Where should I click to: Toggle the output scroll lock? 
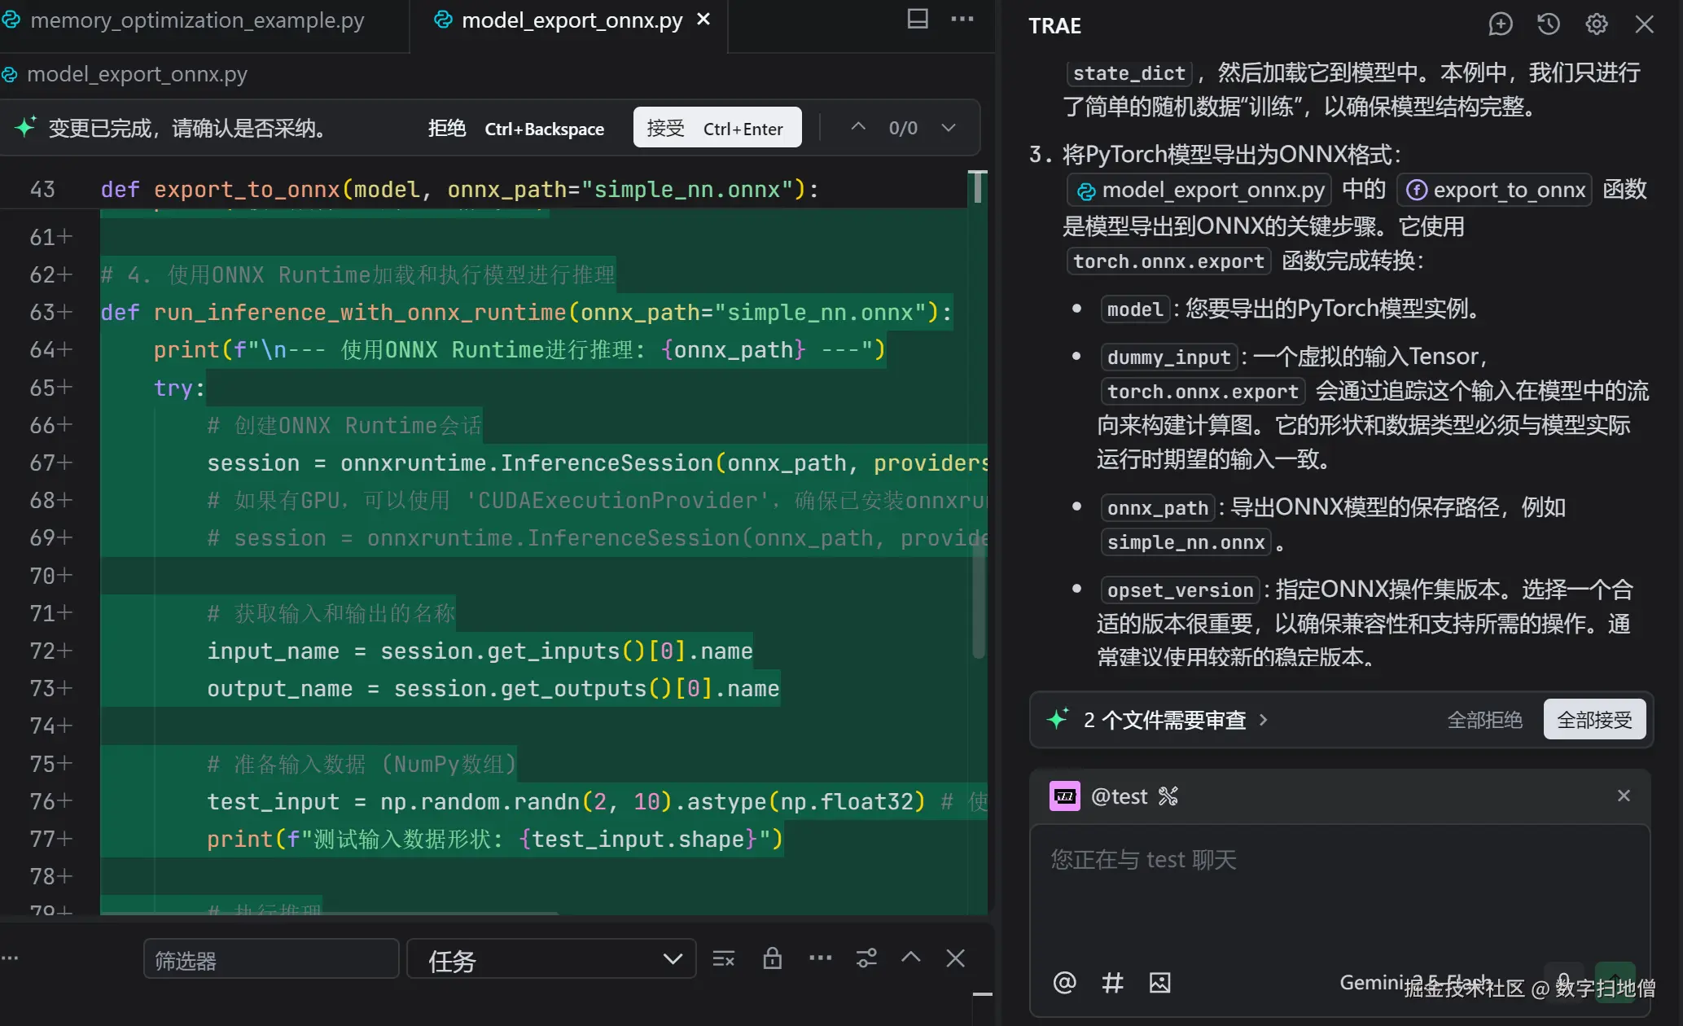click(x=772, y=958)
